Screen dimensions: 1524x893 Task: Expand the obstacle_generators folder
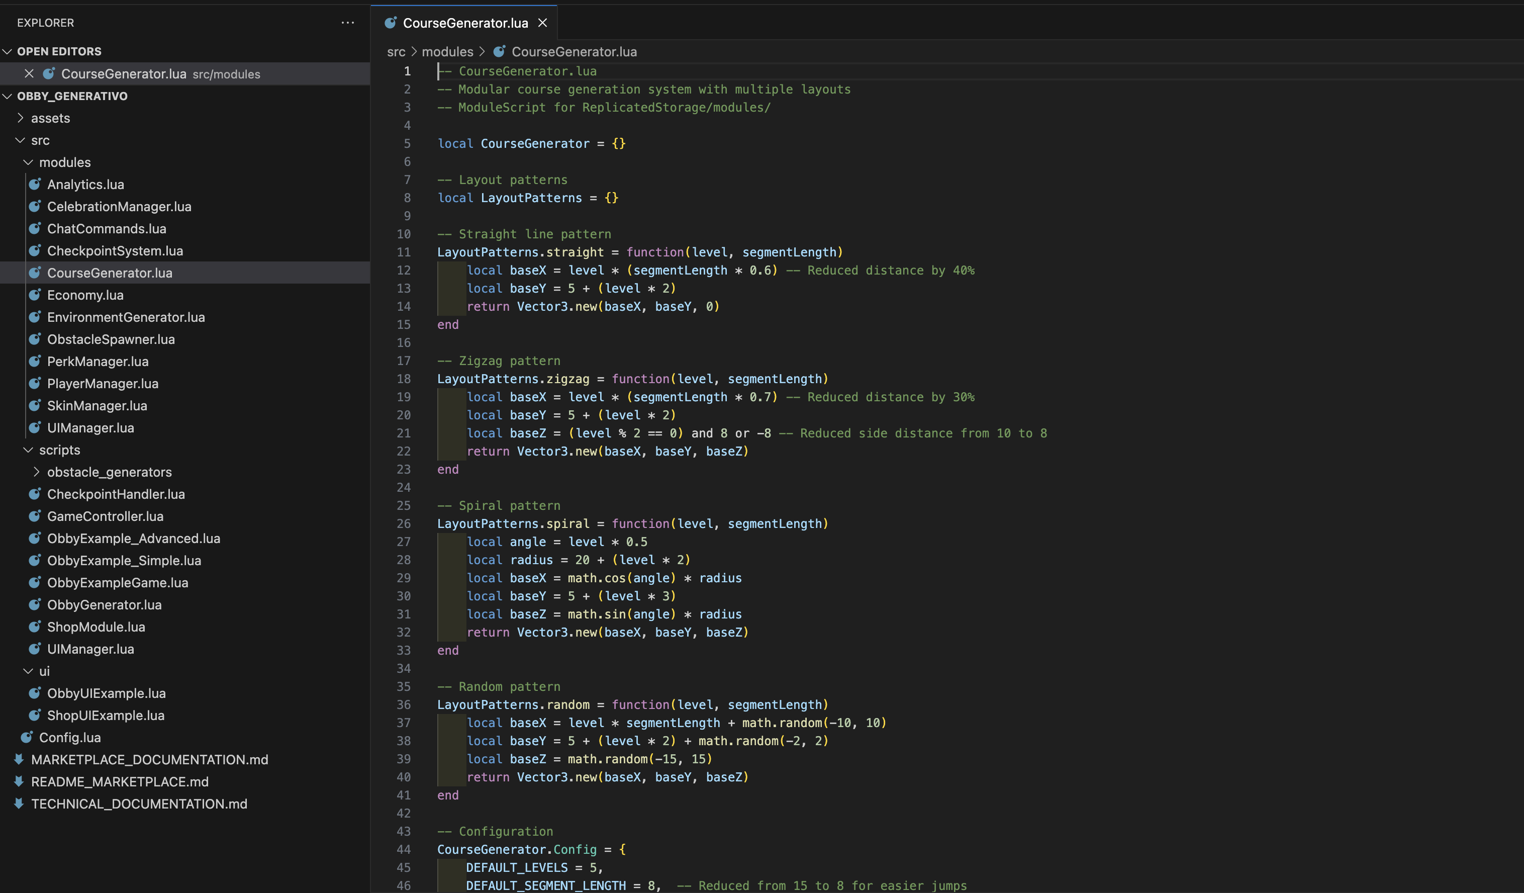click(x=36, y=472)
